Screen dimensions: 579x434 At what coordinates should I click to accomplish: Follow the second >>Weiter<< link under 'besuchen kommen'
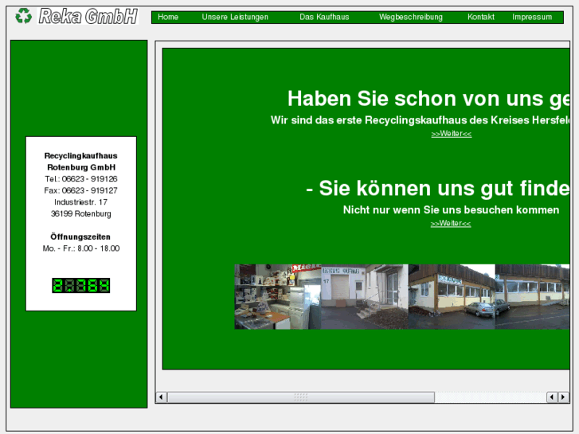(x=451, y=224)
